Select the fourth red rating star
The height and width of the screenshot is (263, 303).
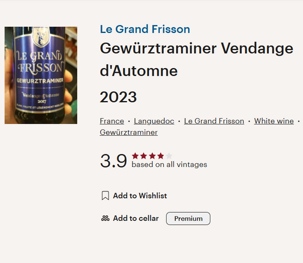(160, 156)
